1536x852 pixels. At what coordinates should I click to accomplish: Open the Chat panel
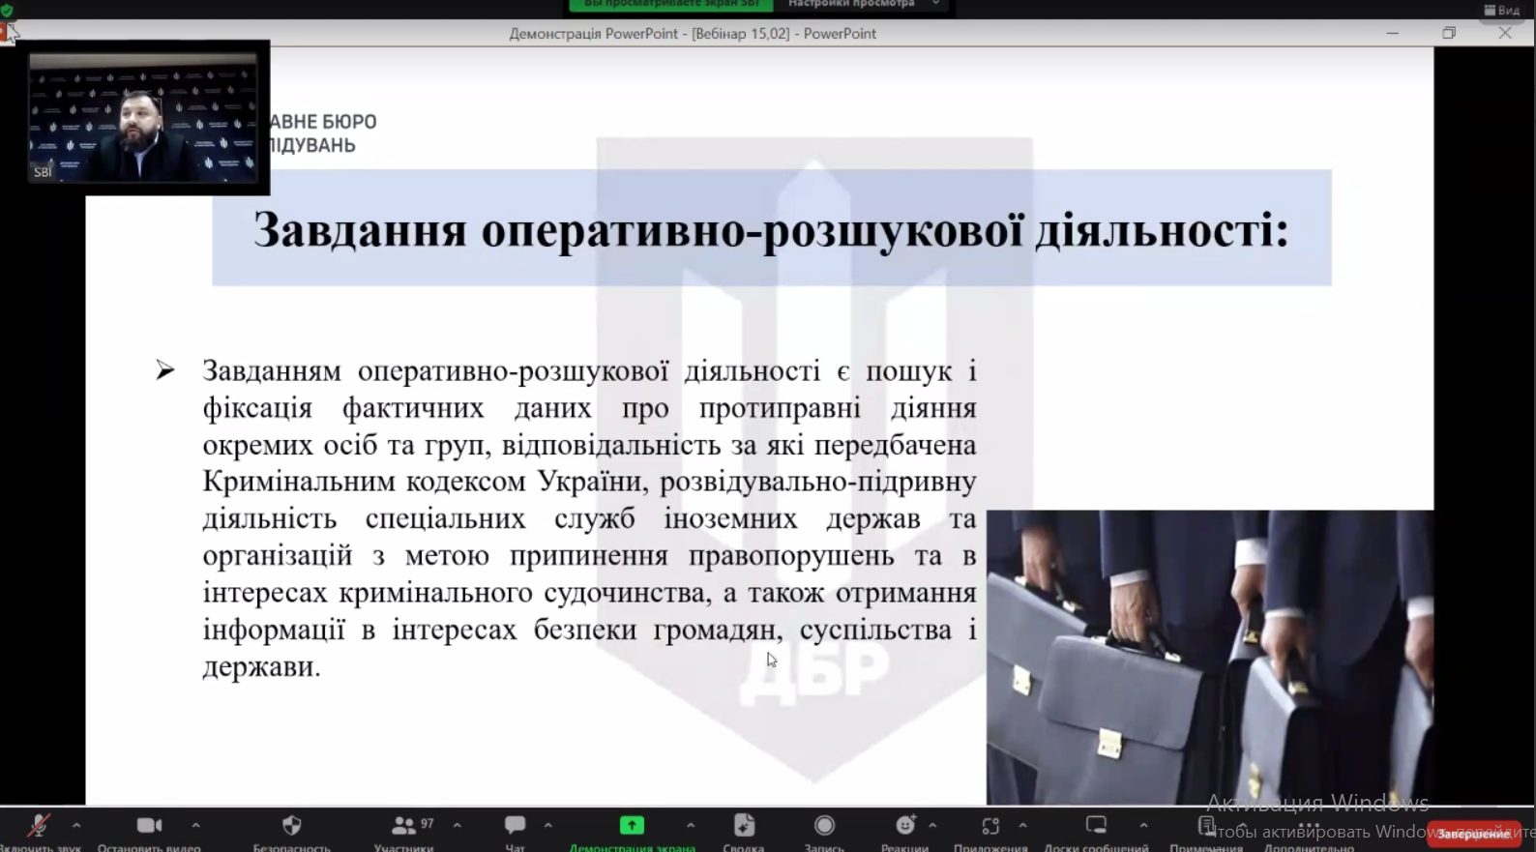point(515,826)
